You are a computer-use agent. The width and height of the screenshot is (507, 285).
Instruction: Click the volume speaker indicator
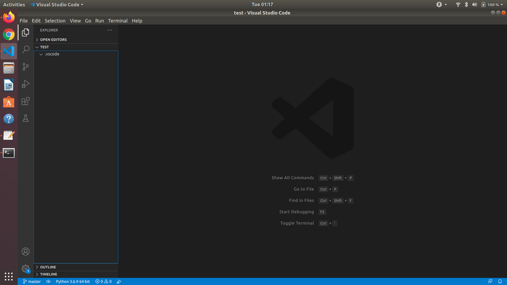[475, 4]
